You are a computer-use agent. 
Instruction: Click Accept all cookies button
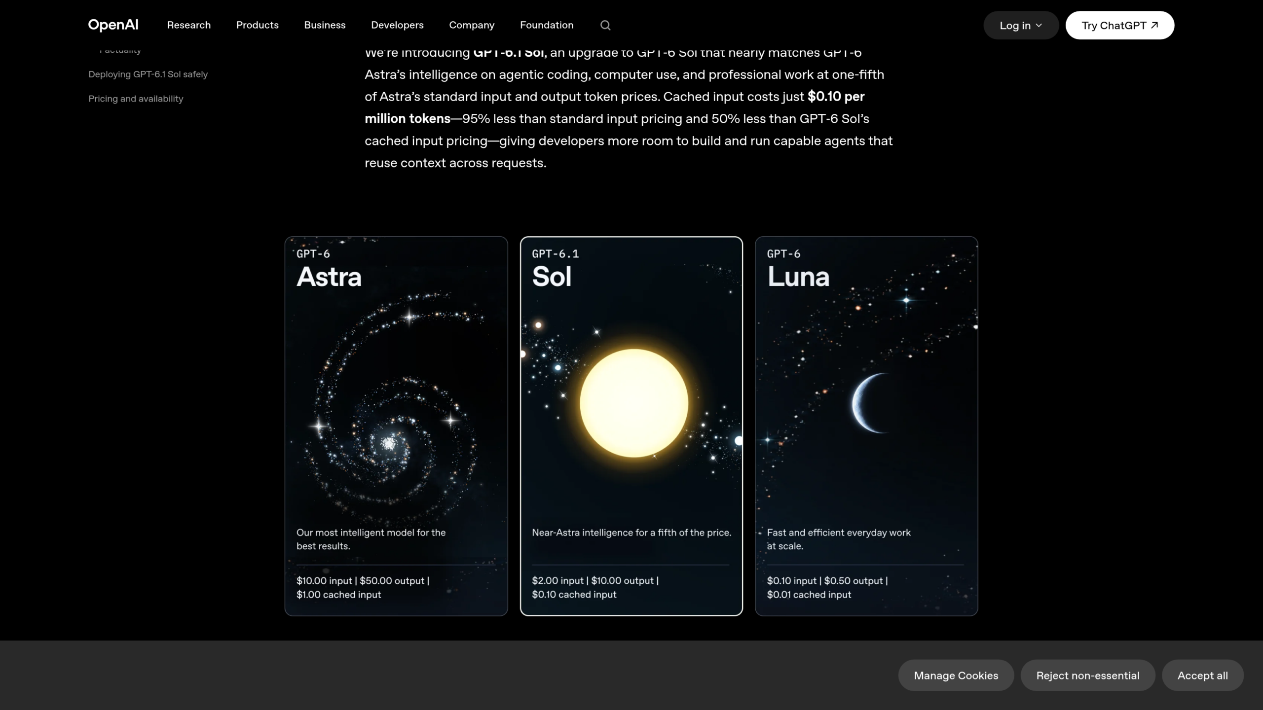point(1202,675)
